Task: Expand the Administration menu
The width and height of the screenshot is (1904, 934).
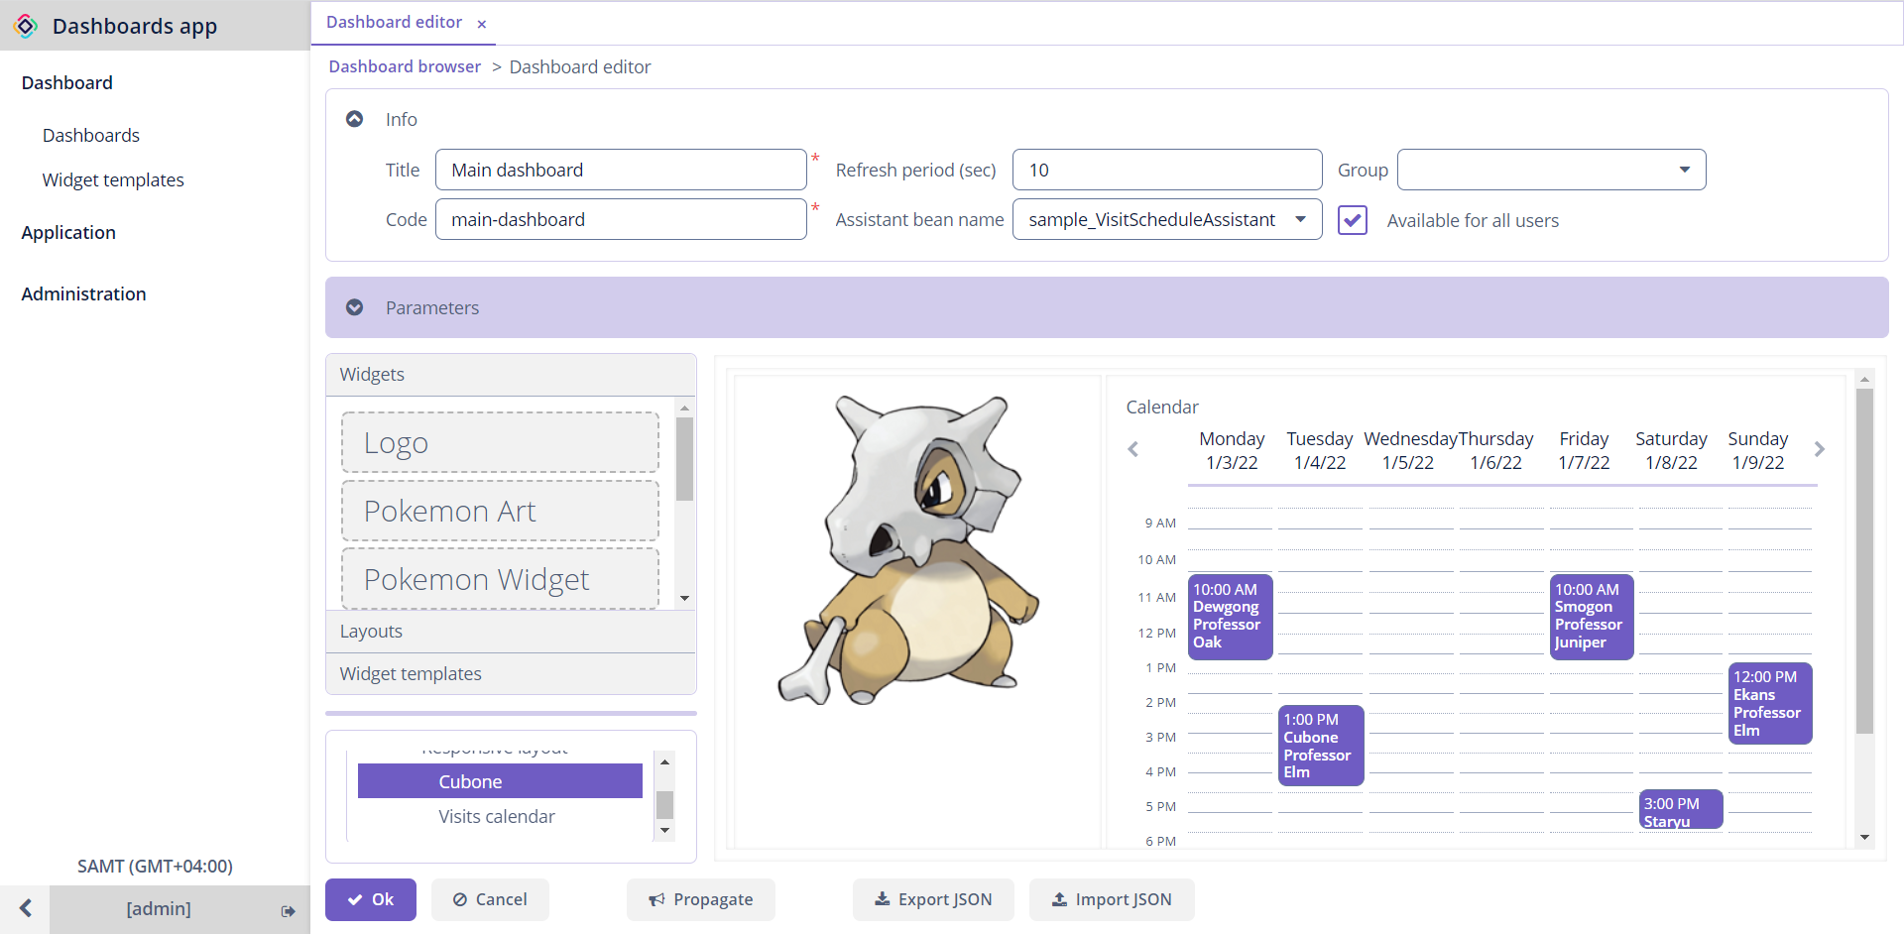Action: pyautogui.click(x=83, y=293)
